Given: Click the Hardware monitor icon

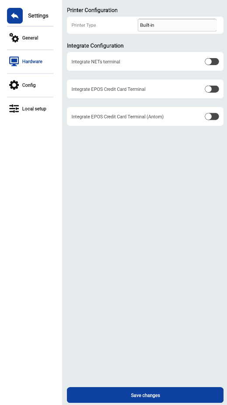Looking at the screenshot, I should tap(14, 62).
